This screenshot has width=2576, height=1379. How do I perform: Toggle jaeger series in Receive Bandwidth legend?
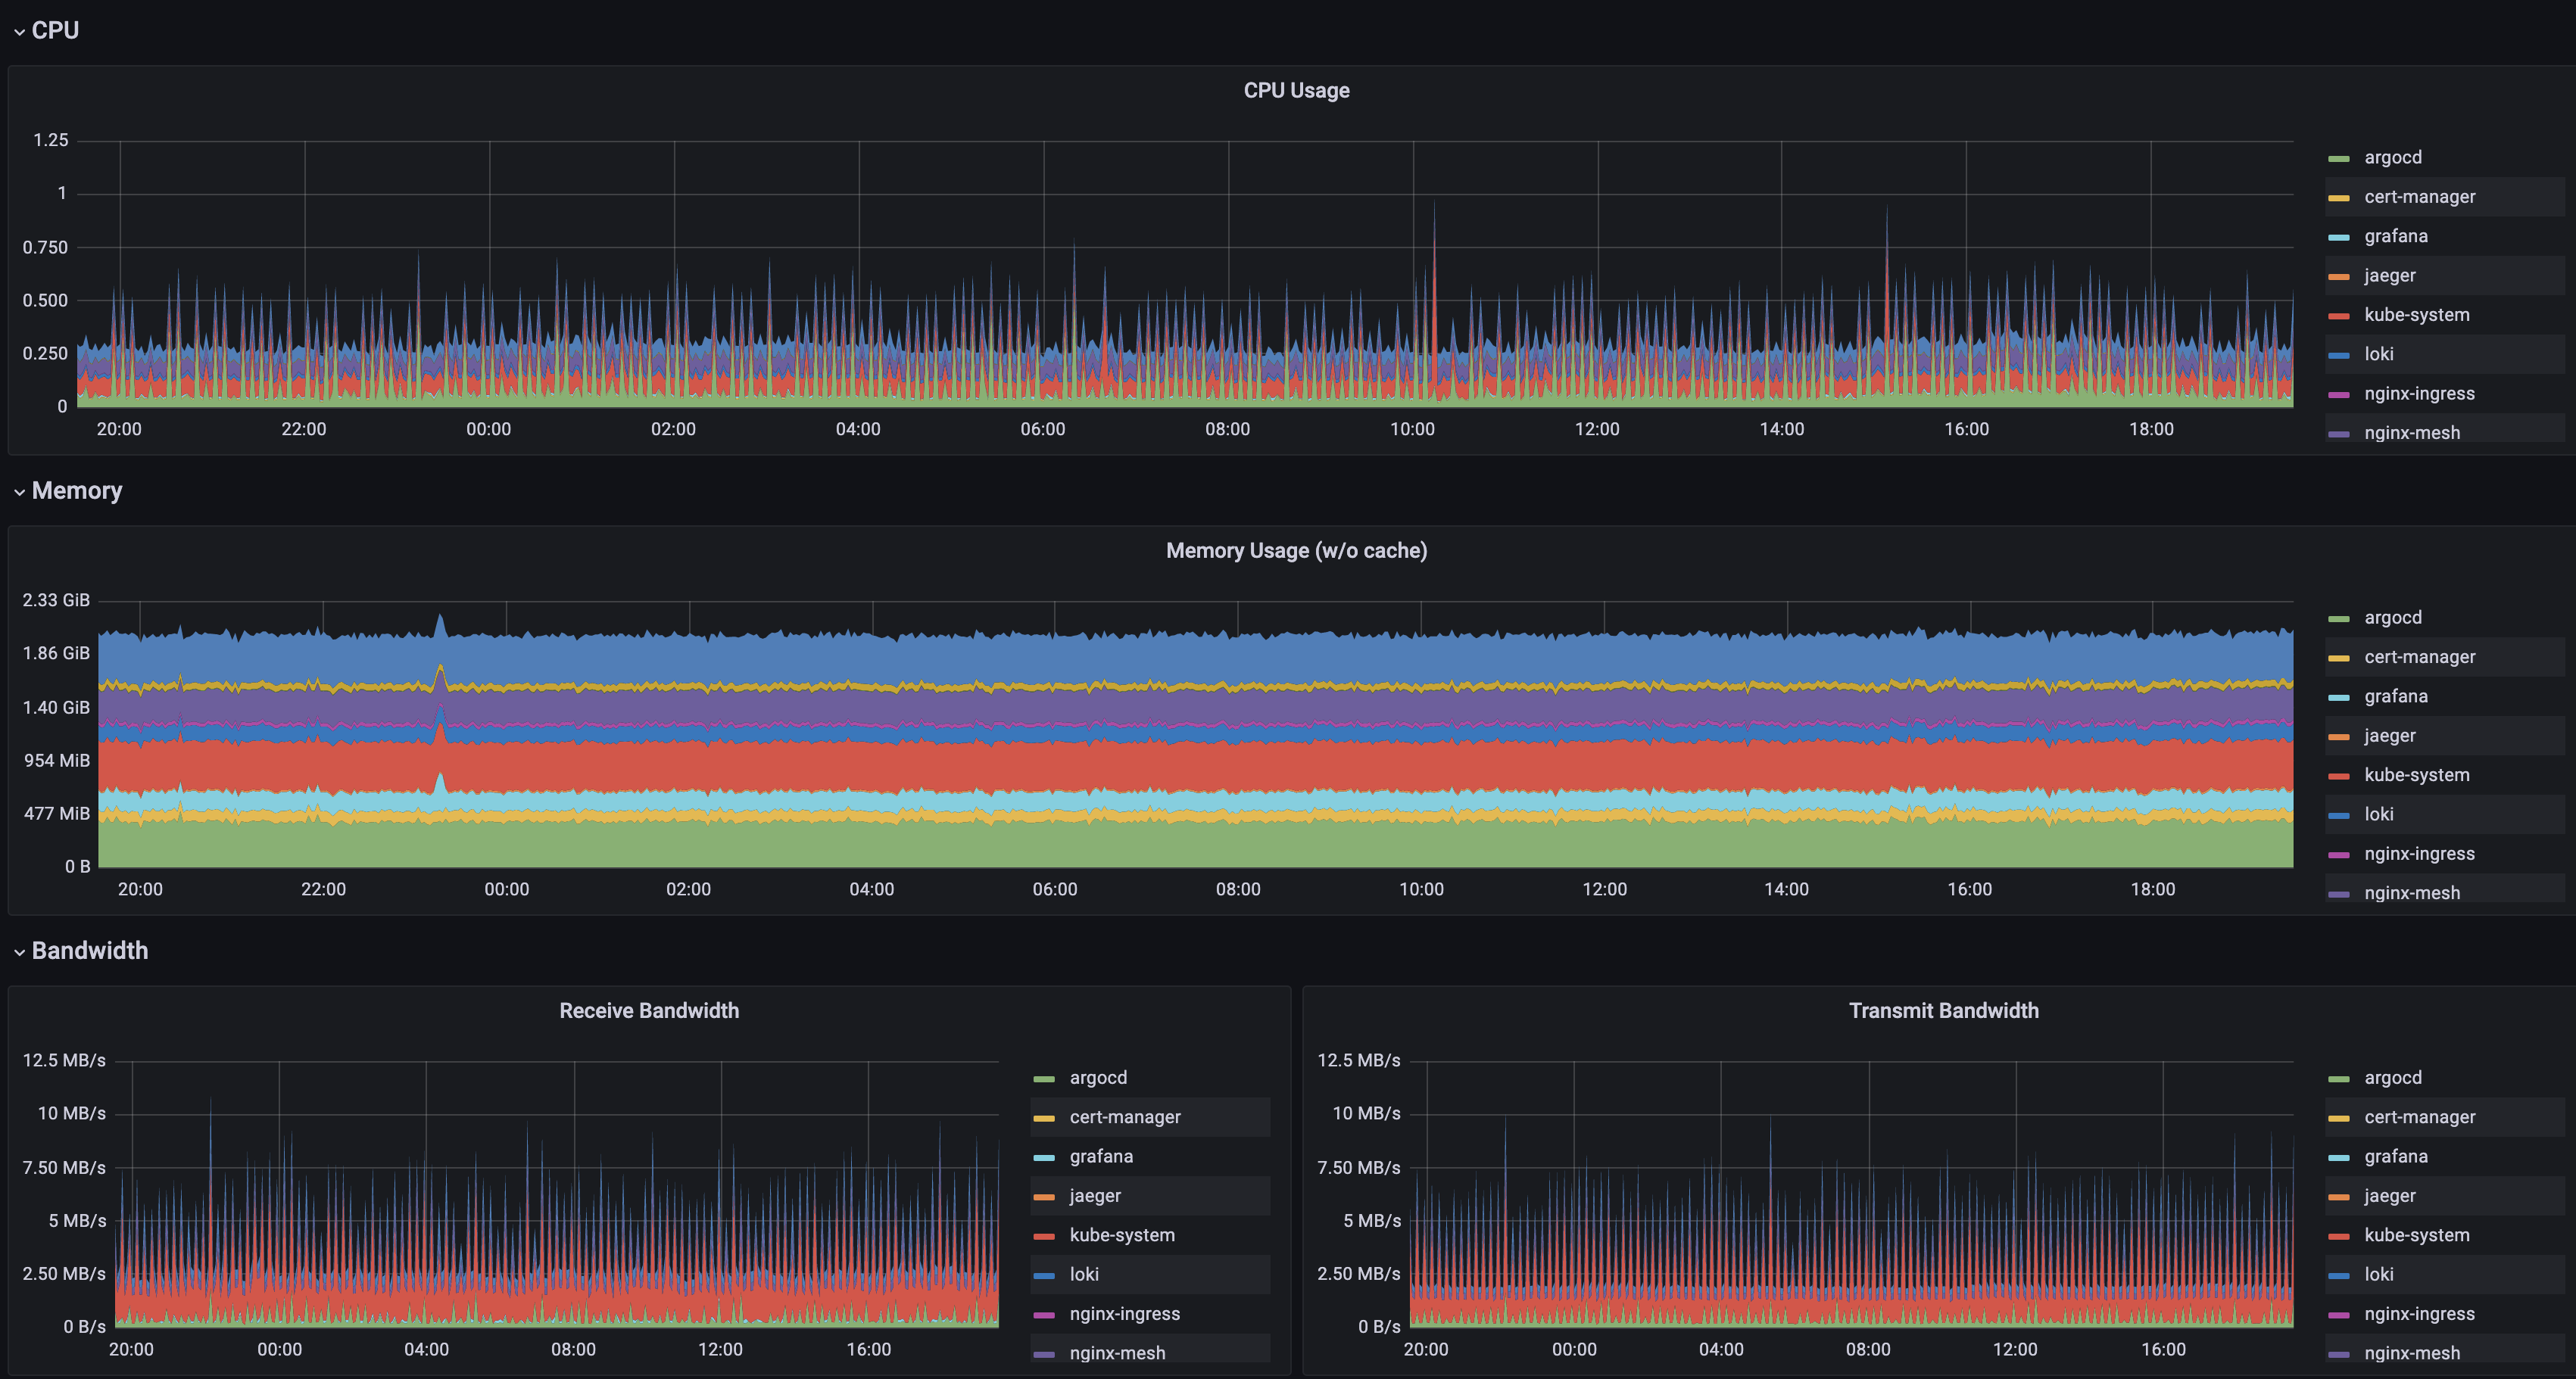(1095, 1196)
